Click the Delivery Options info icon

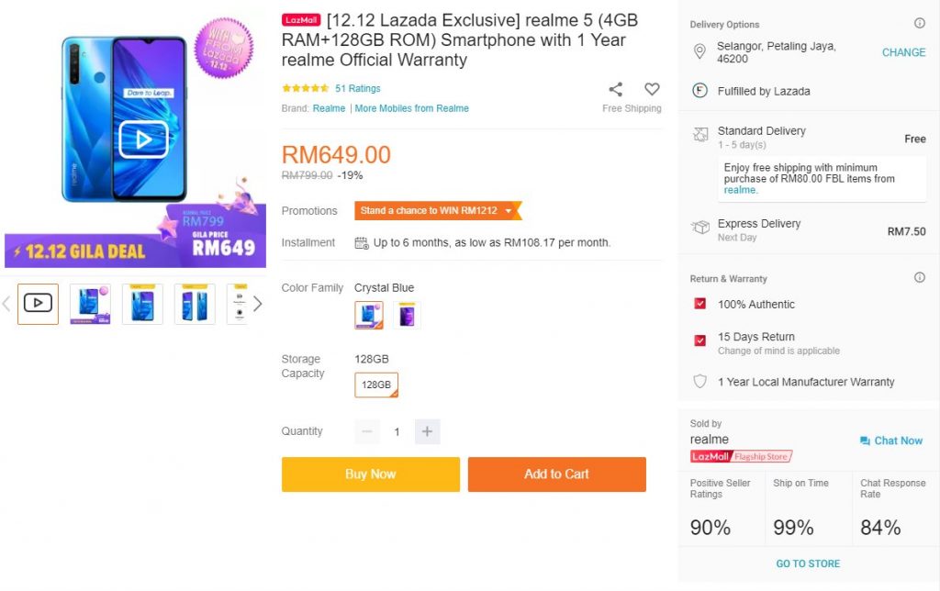(920, 24)
